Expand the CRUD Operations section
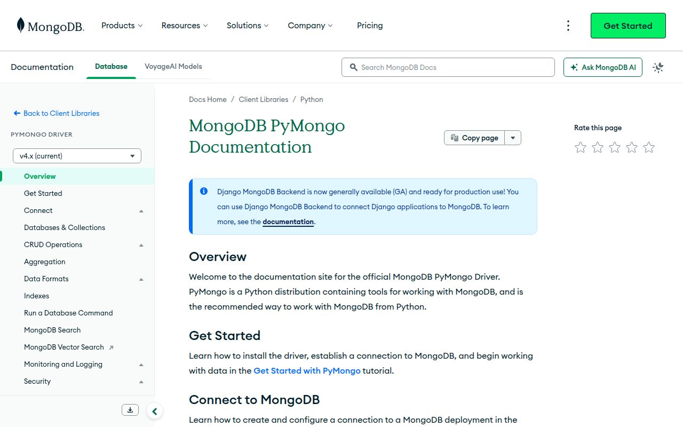This screenshot has height=427, width=683. click(141, 245)
